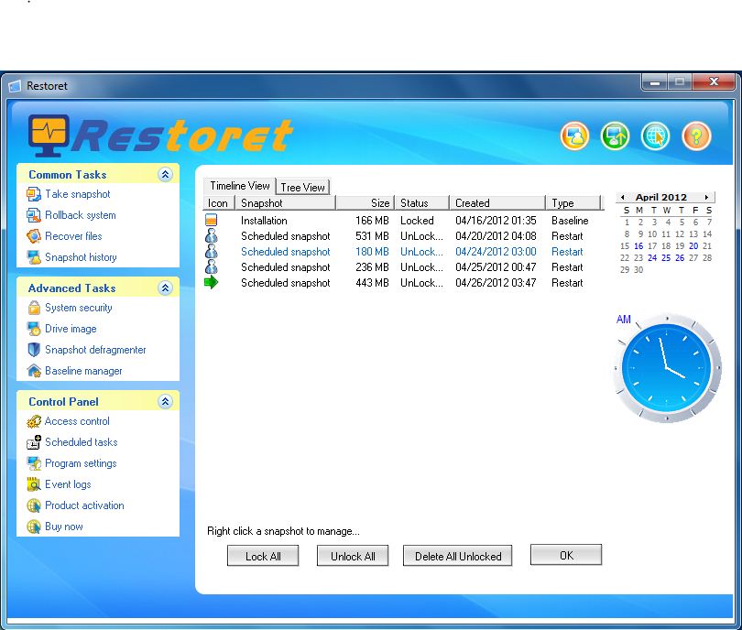The height and width of the screenshot is (630, 742).
Task: Click the Snapshot defragmenter shield icon
Action: point(34,350)
